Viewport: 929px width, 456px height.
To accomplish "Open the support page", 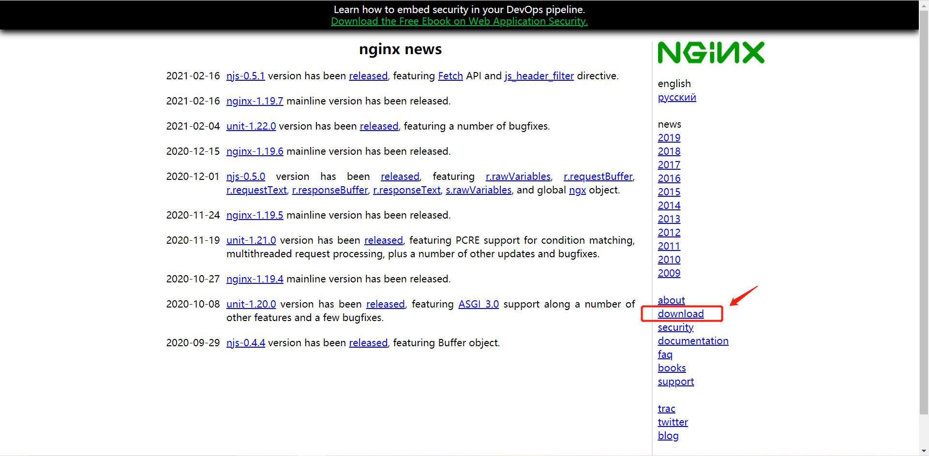I will (675, 382).
